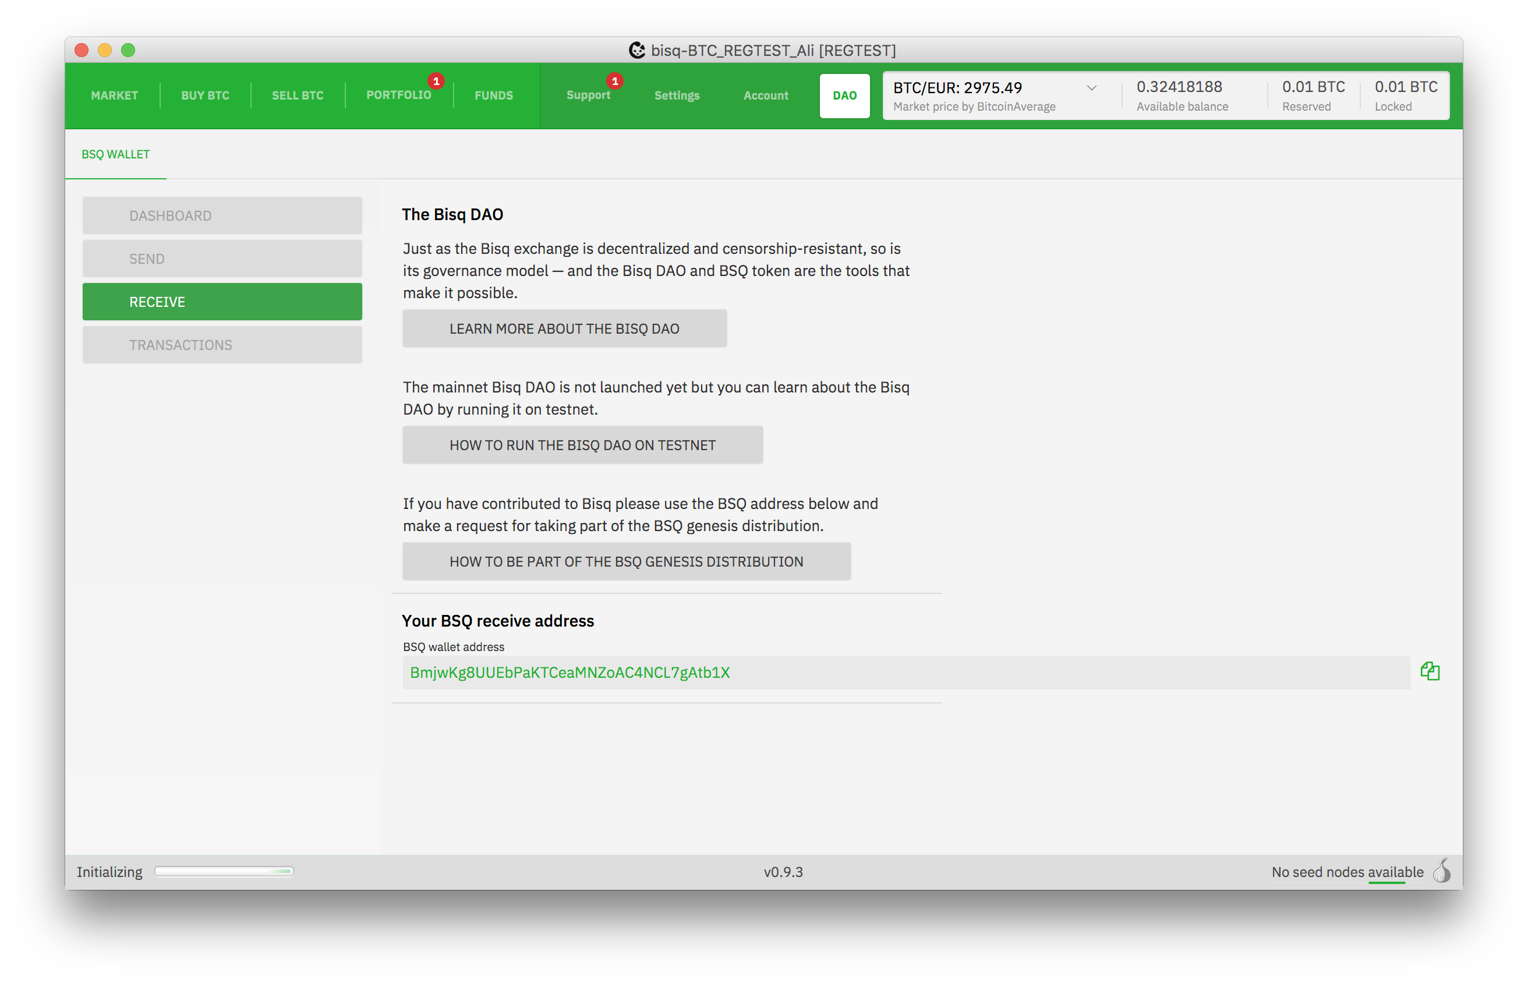Screen dimensions: 1528x983
Task: Open the Send sidebar item
Action: pyautogui.click(x=222, y=259)
